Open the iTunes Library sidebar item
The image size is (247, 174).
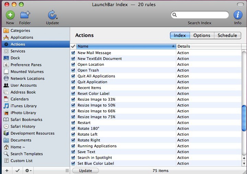point(23,106)
